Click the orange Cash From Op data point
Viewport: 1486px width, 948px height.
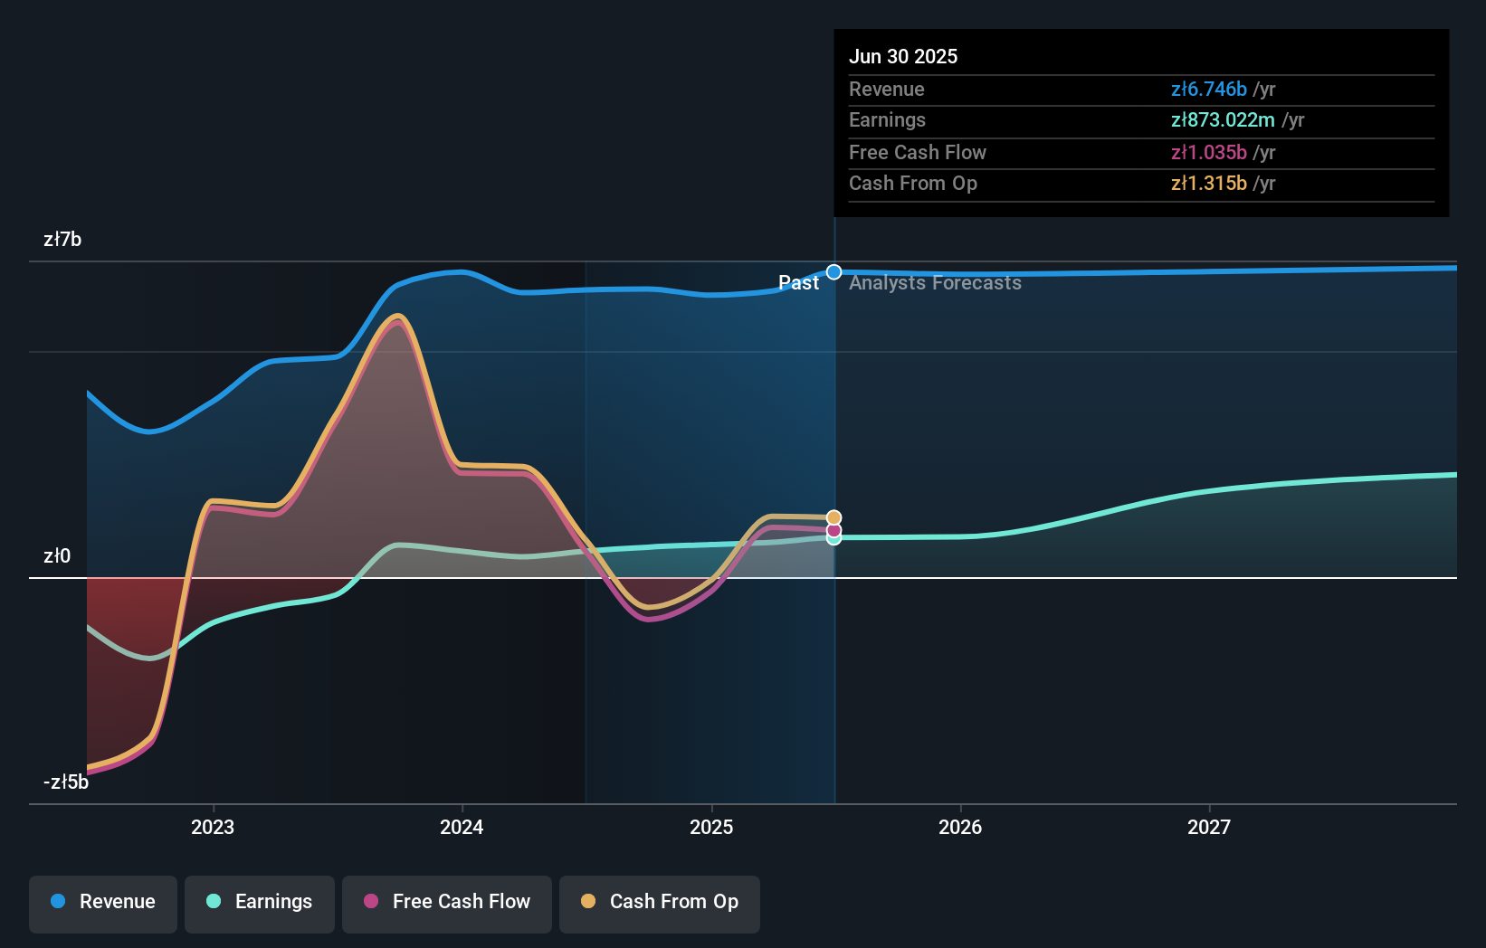click(x=834, y=518)
